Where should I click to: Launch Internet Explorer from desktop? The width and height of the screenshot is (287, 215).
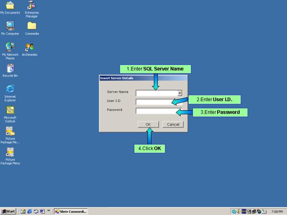(10, 89)
